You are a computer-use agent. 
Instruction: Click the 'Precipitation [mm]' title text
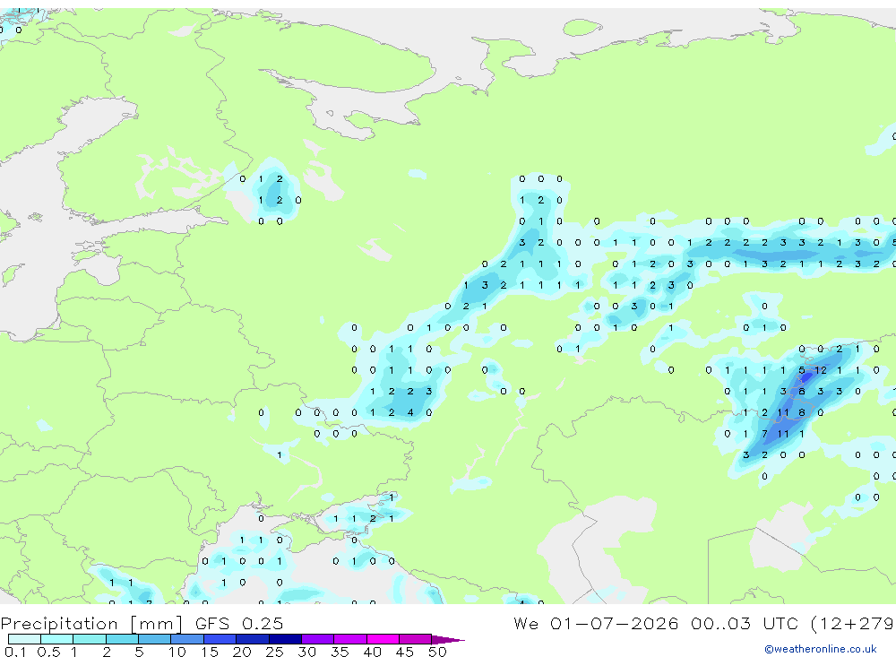[x=91, y=624]
